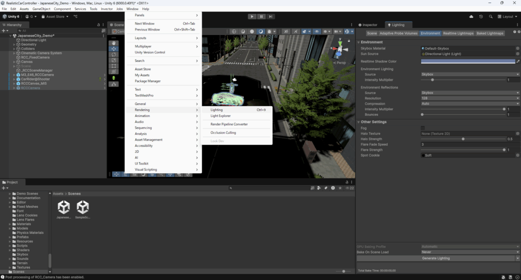Image resolution: width=521 pixels, height=280 pixels.
Task: Select the Move tool in Scene view
Action: point(113,49)
